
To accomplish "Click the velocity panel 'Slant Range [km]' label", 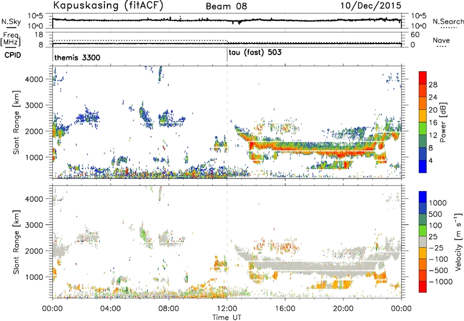I will [x=16, y=242].
